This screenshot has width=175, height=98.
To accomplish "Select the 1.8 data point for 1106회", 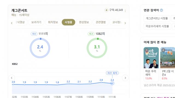I will (57, 85).
